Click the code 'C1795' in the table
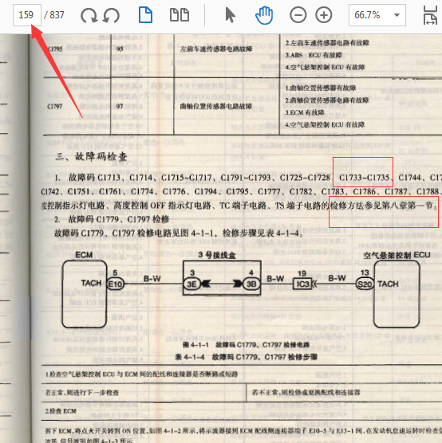442x443 pixels. pos(54,49)
